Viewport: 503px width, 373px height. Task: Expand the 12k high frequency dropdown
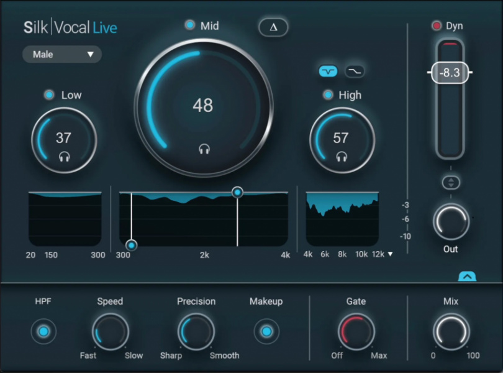click(x=390, y=254)
